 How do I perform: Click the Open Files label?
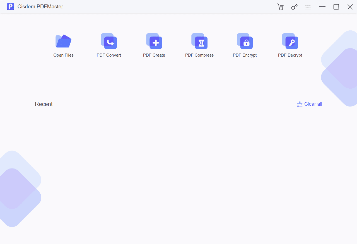(x=64, y=55)
